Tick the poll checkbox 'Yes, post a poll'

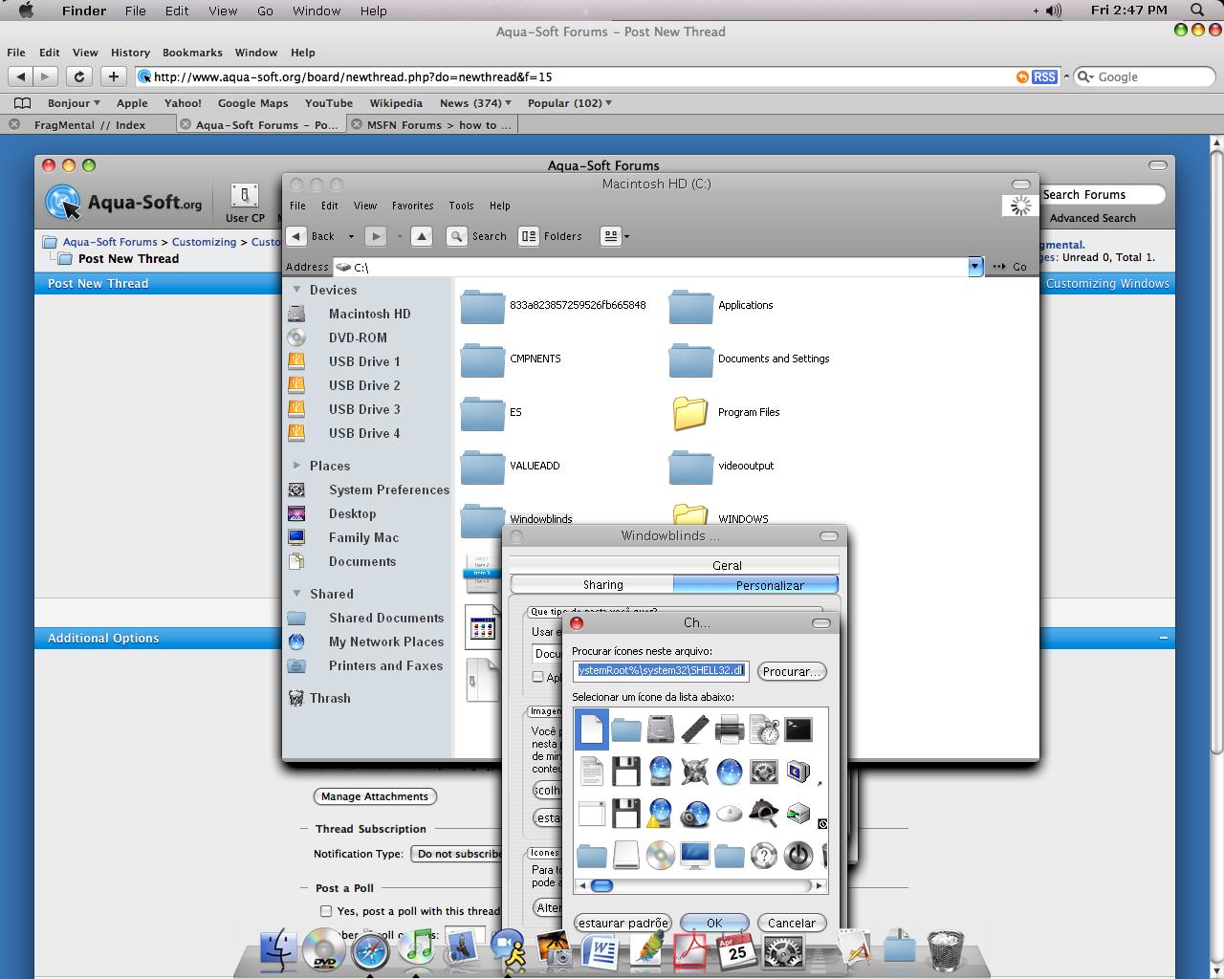pos(326,911)
